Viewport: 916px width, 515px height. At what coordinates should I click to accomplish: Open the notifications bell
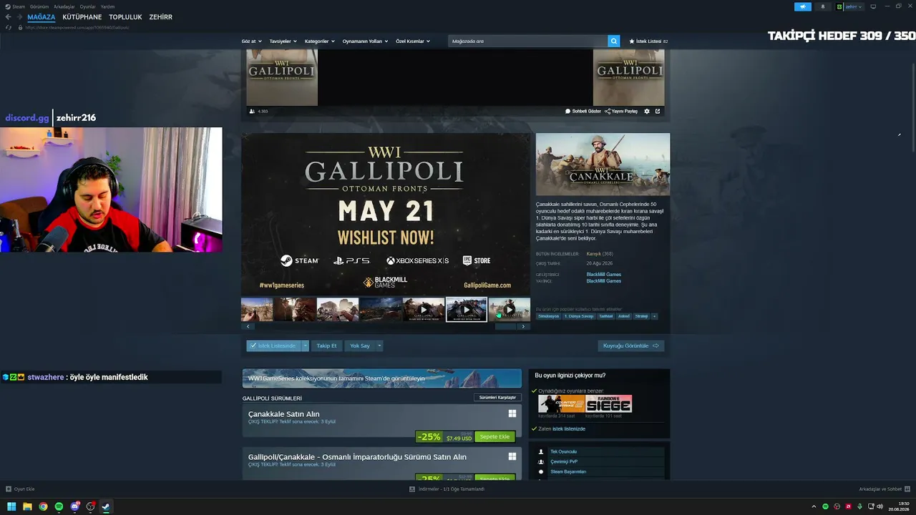[822, 6]
